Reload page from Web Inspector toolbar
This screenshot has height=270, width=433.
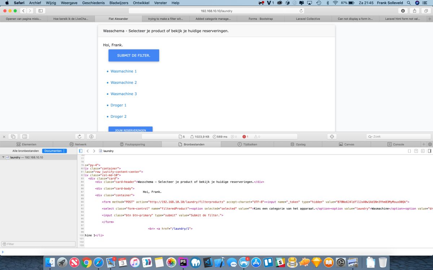(x=79, y=136)
